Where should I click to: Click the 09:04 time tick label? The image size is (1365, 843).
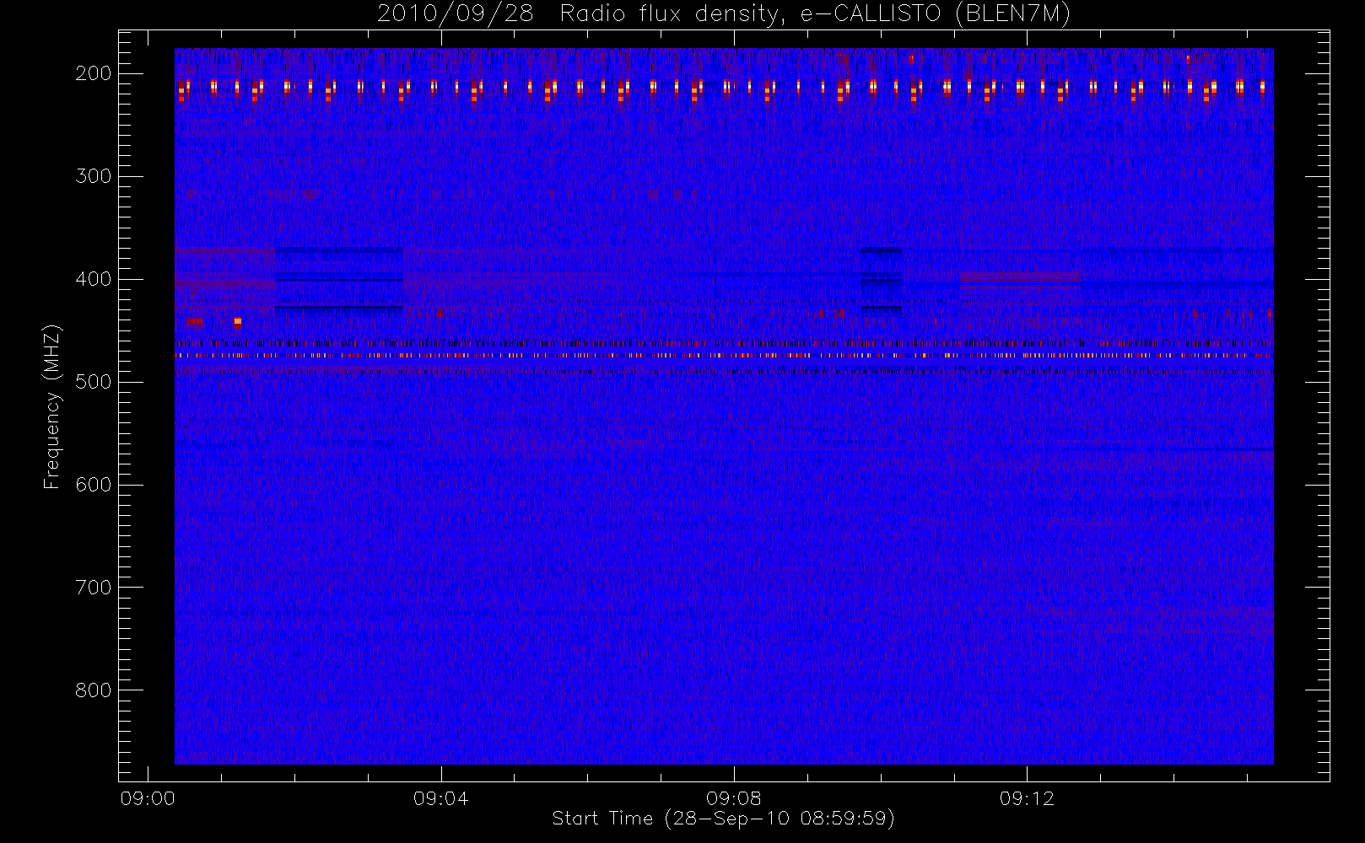click(x=440, y=798)
